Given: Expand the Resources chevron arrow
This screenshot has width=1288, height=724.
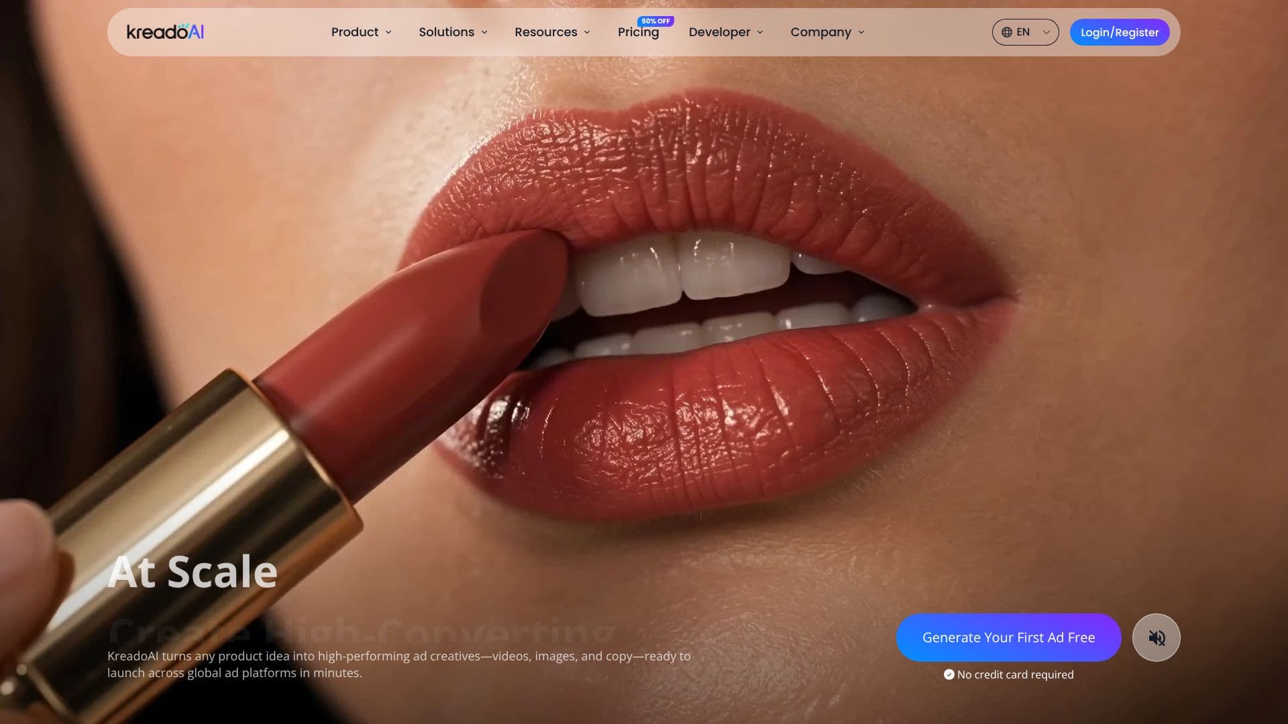Looking at the screenshot, I should point(587,32).
